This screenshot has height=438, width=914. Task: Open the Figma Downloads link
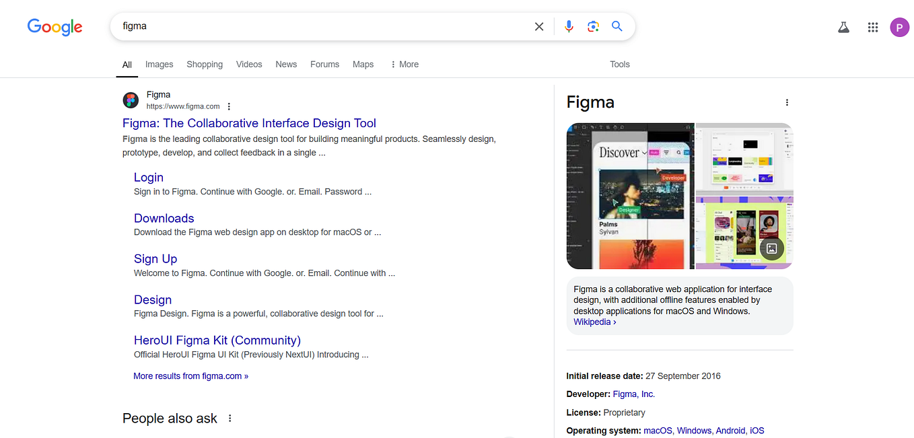pyautogui.click(x=164, y=218)
